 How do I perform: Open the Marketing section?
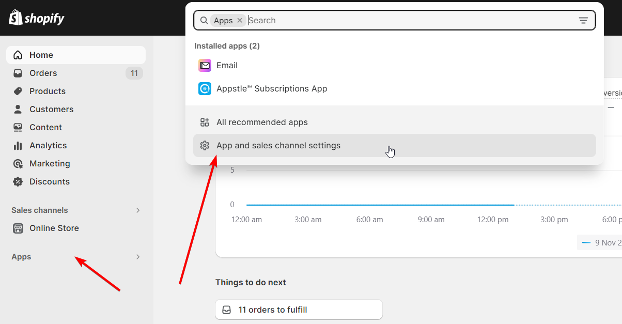pos(76,163)
